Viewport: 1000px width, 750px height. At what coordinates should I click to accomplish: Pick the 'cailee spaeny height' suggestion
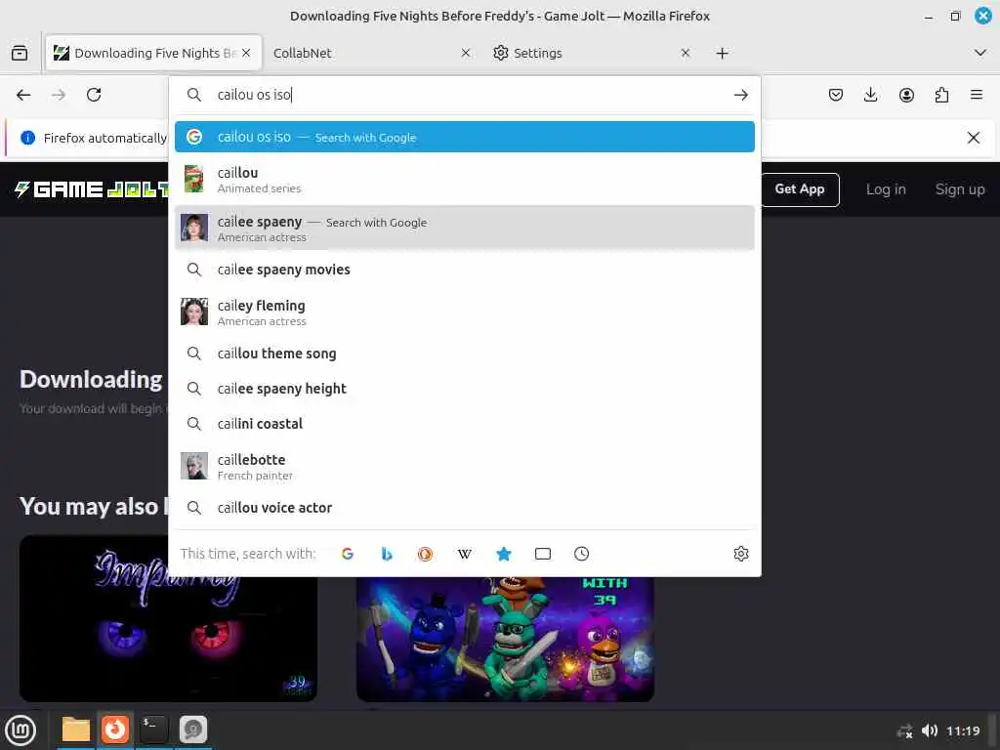(x=464, y=389)
